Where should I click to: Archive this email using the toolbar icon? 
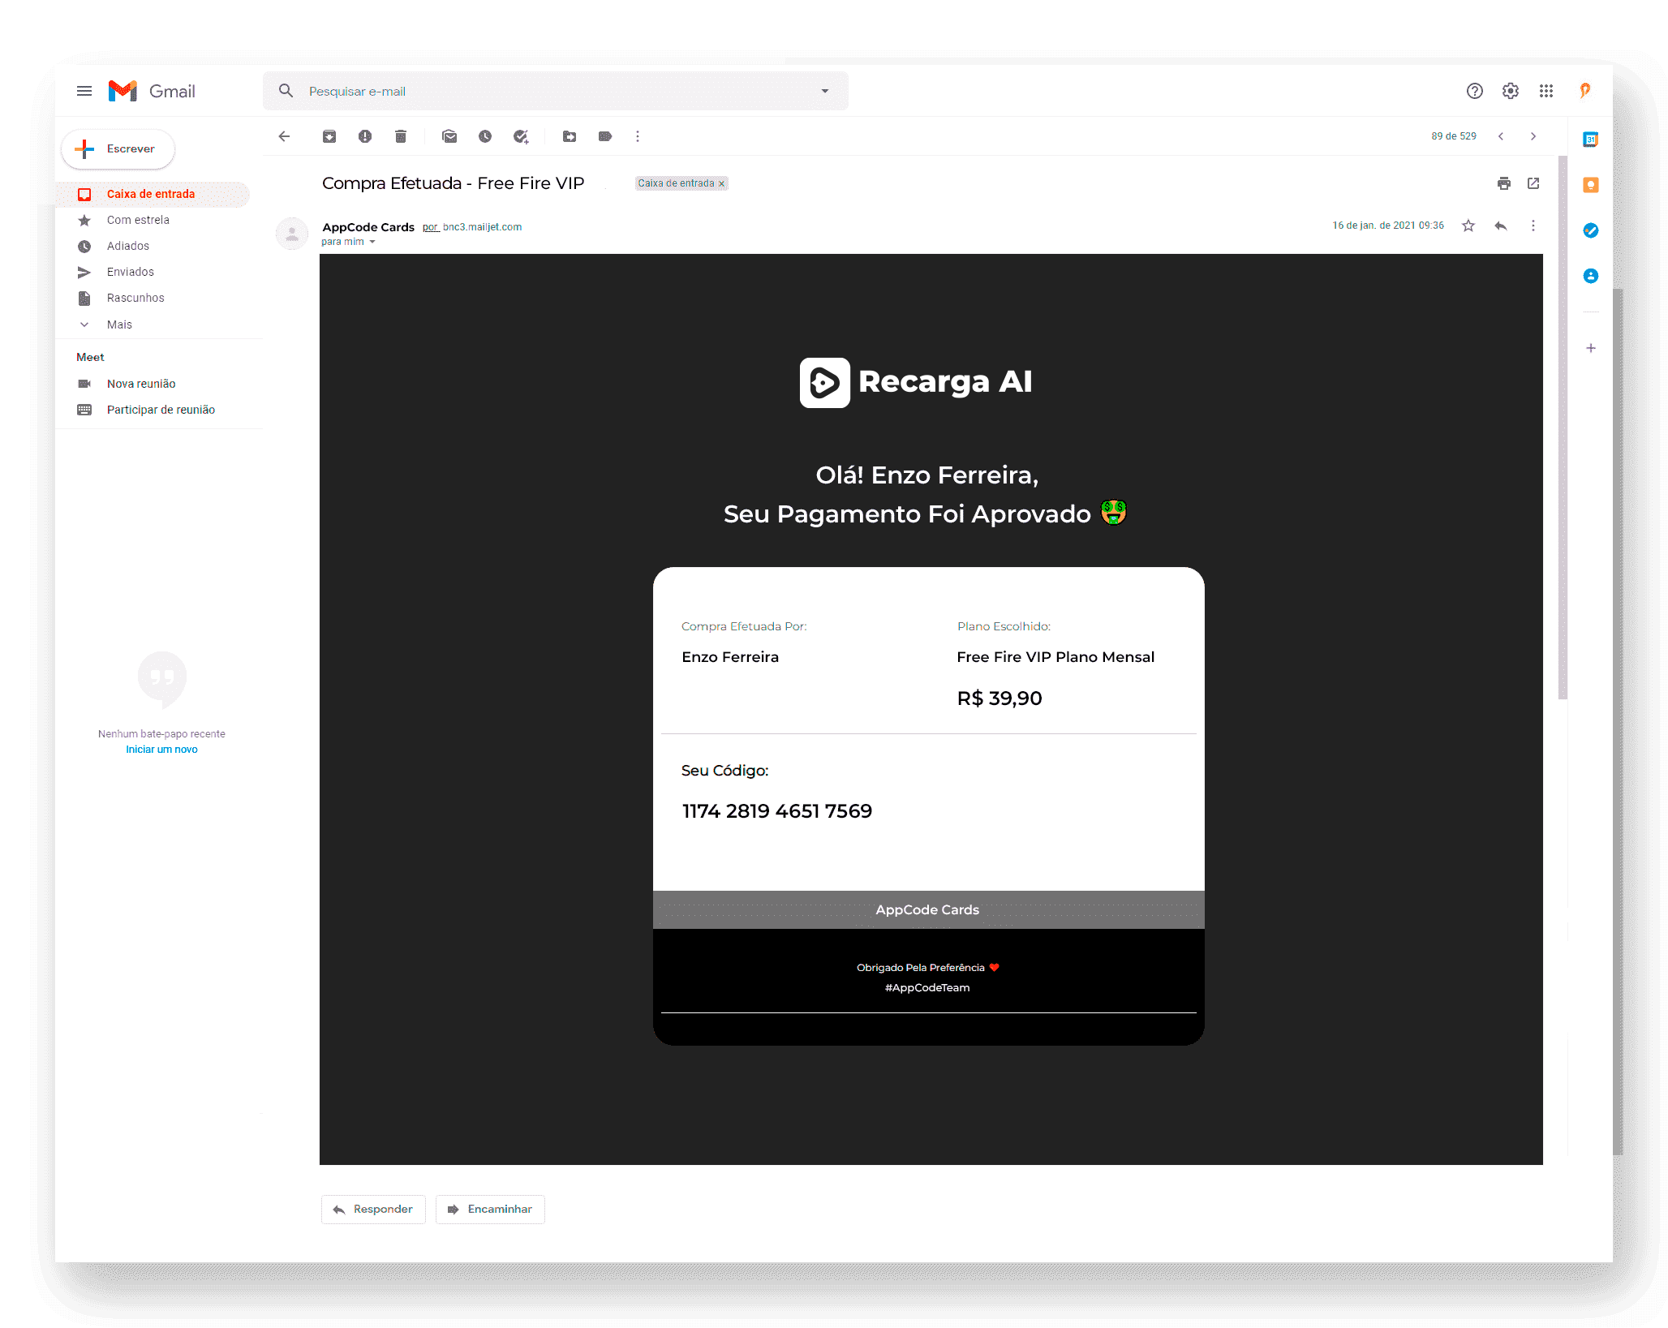click(x=329, y=136)
